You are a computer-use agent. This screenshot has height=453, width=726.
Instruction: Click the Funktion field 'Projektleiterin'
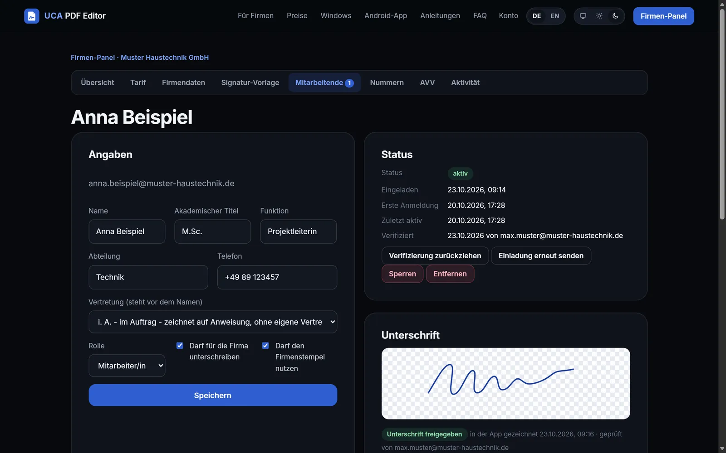pyautogui.click(x=299, y=231)
